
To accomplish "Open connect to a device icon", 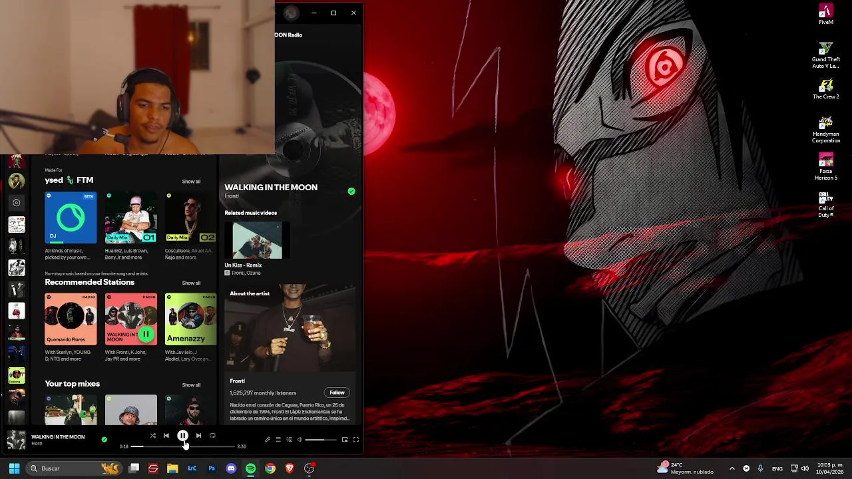I will 289,439.
